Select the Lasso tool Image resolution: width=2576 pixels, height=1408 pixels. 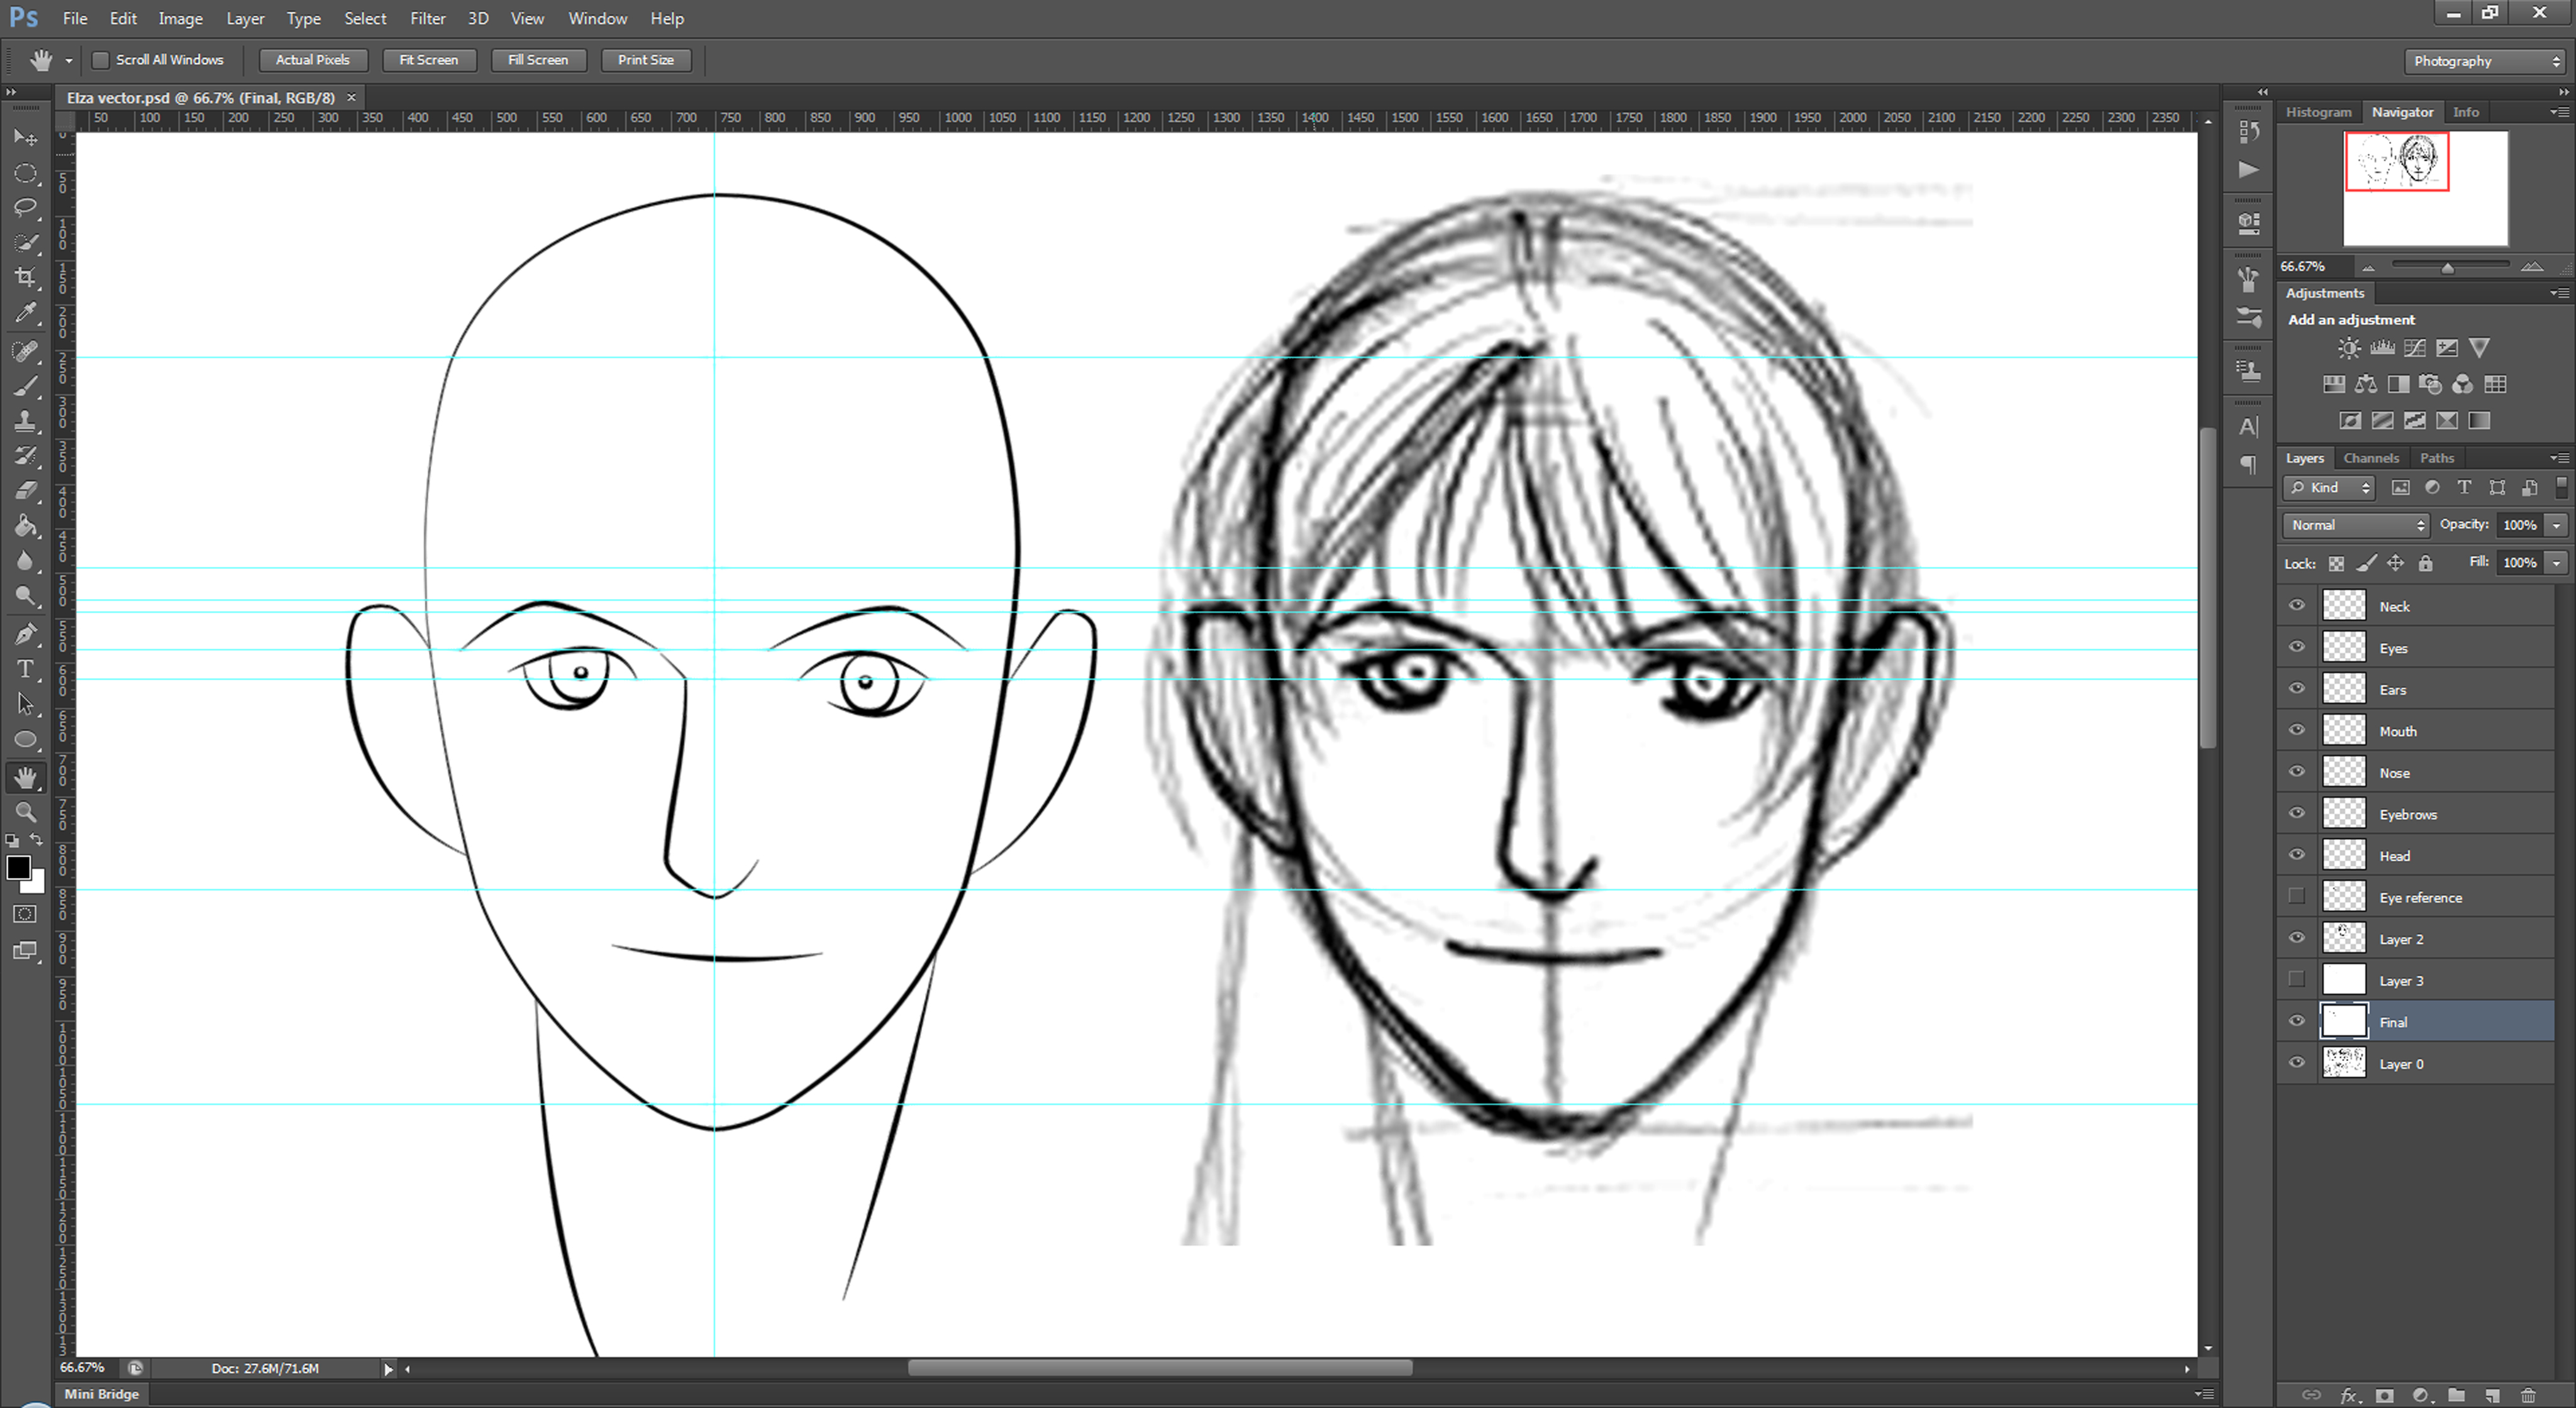(x=25, y=208)
